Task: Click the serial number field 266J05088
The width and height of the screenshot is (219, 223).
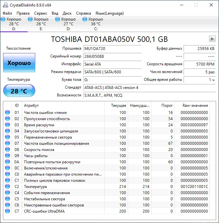Action: coord(112,56)
